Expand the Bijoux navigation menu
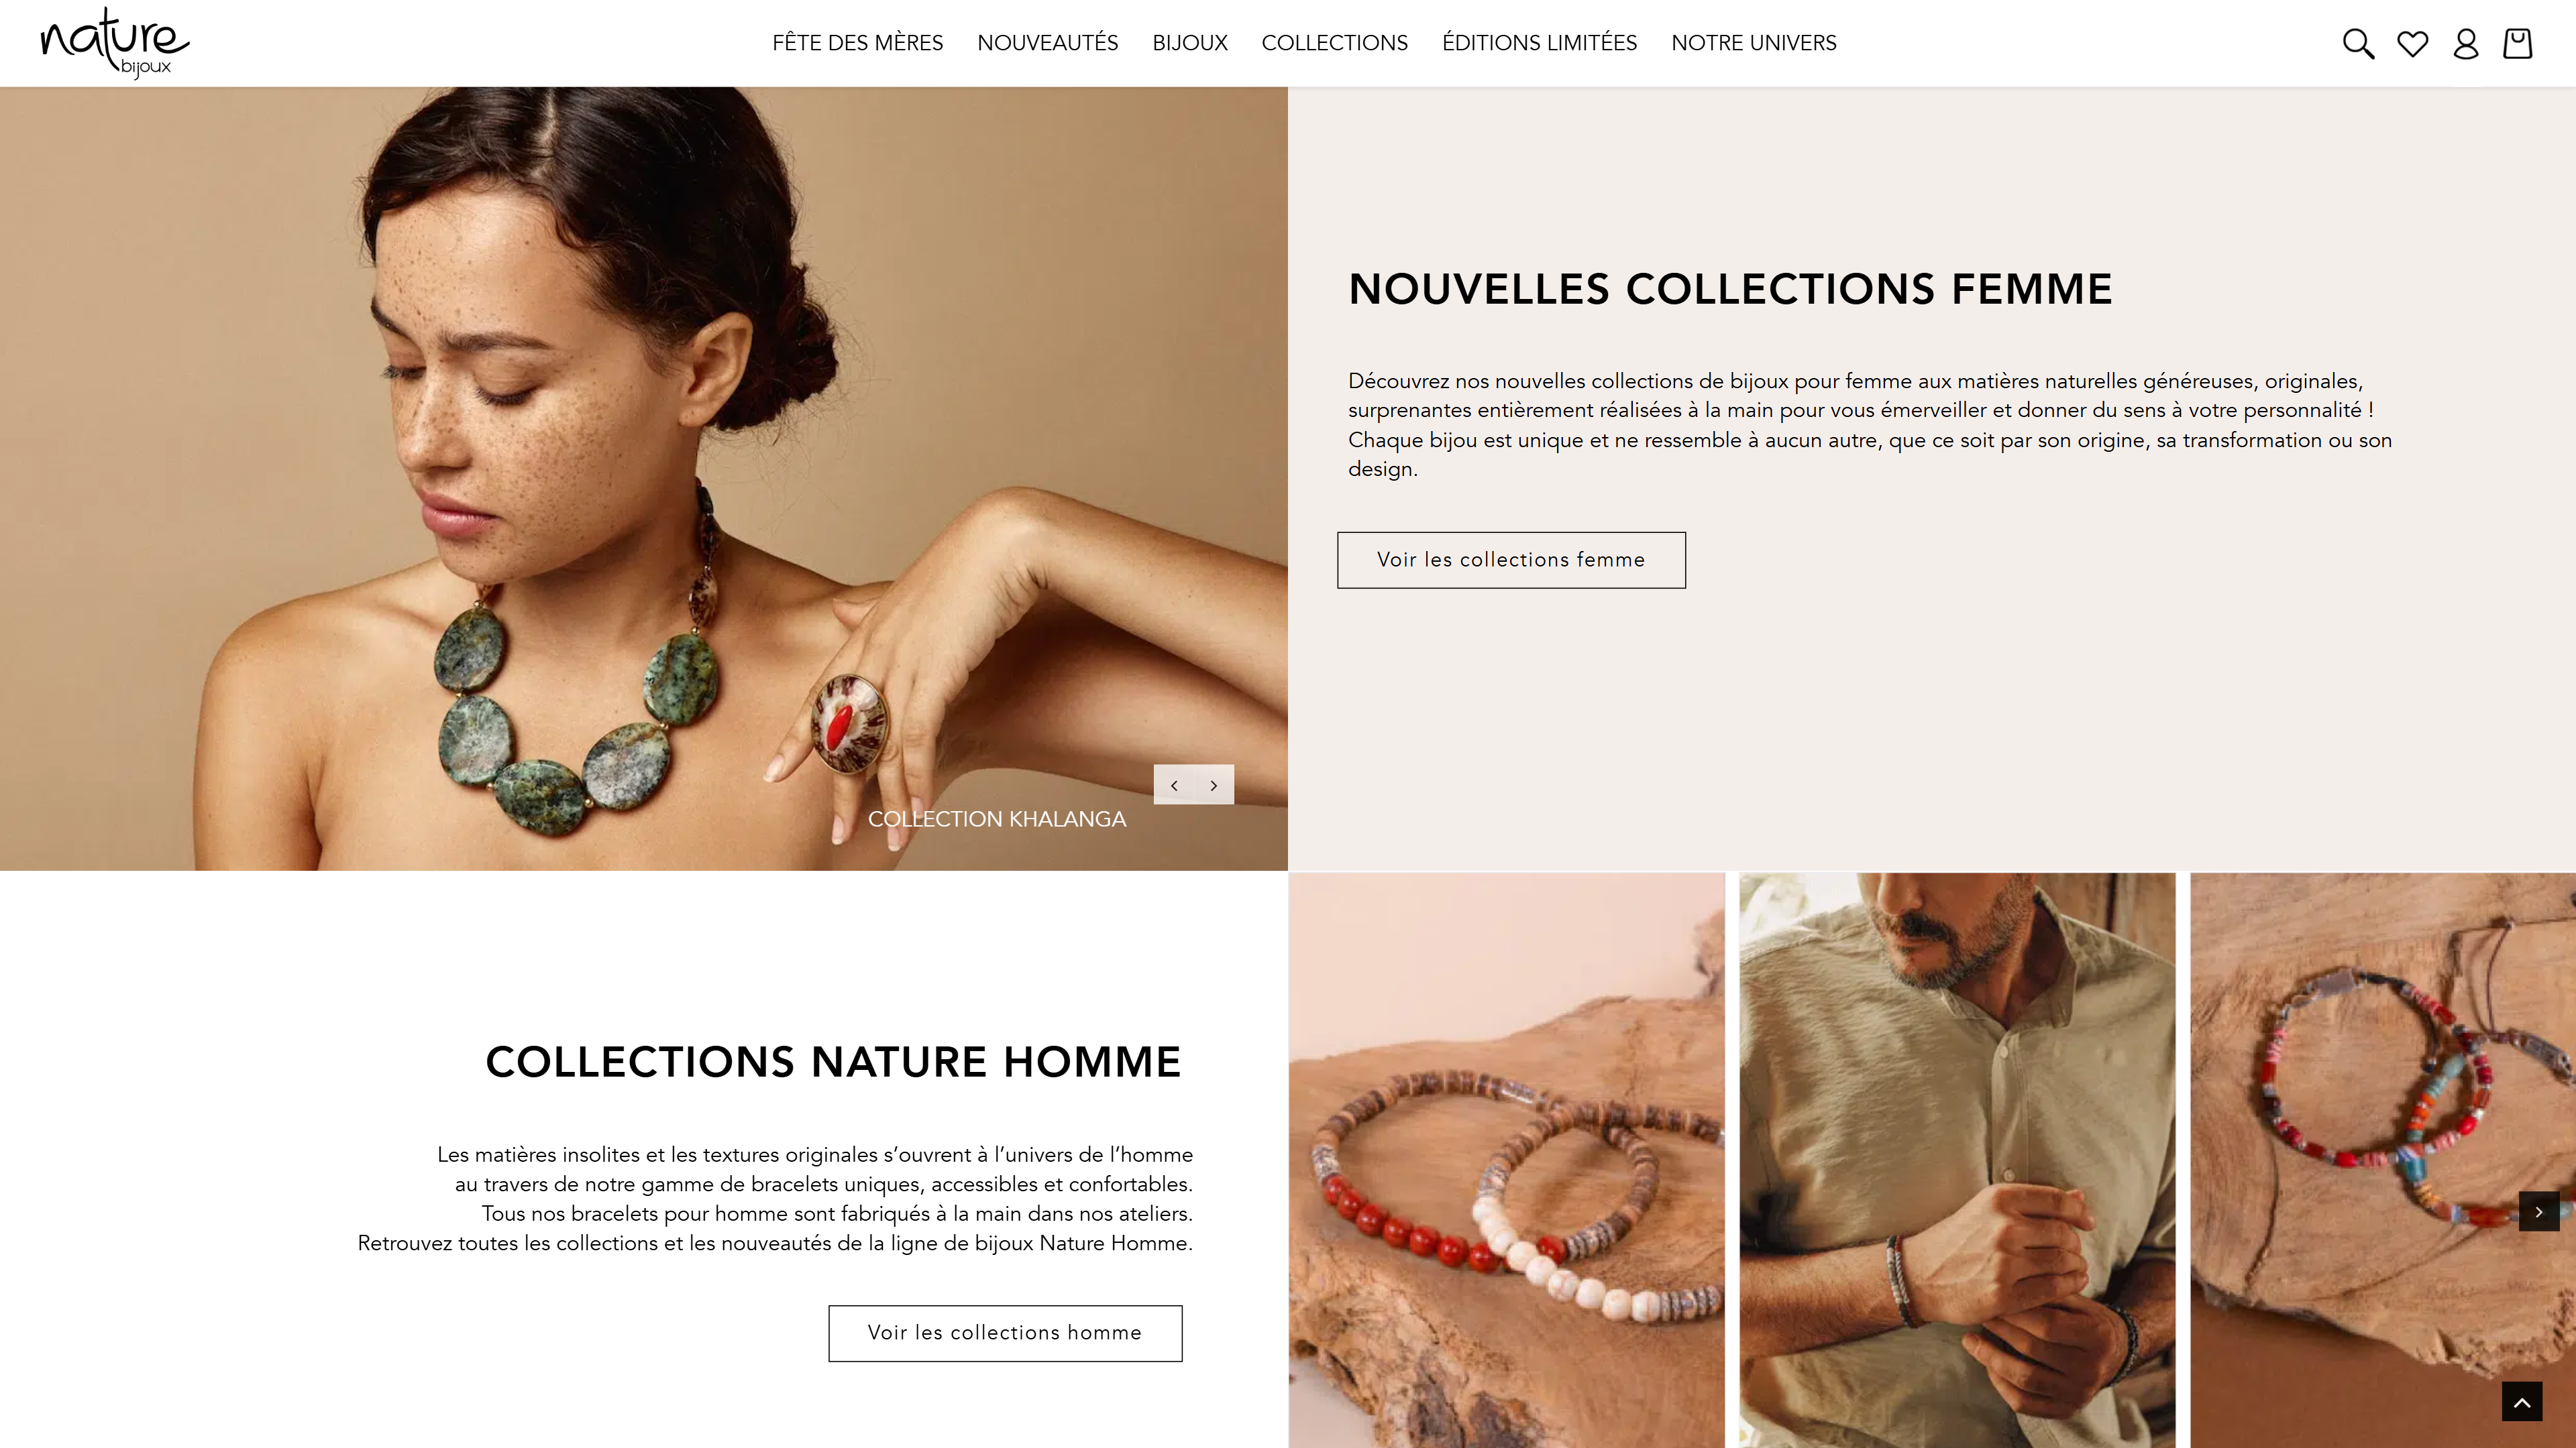Screen dimensions: 2576x1448 [x=1189, y=43]
